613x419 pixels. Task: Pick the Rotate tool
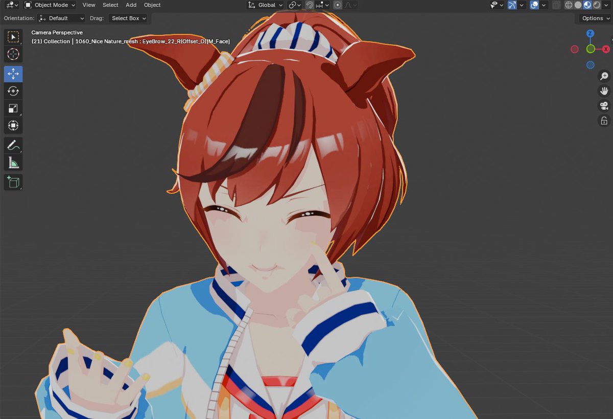point(13,91)
